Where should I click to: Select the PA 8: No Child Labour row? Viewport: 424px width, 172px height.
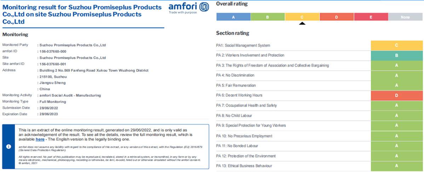coord(319,115)
